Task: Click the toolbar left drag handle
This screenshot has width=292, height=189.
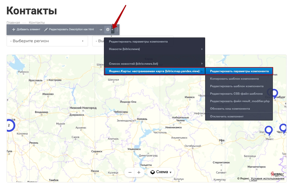Action: coord(8,30)
